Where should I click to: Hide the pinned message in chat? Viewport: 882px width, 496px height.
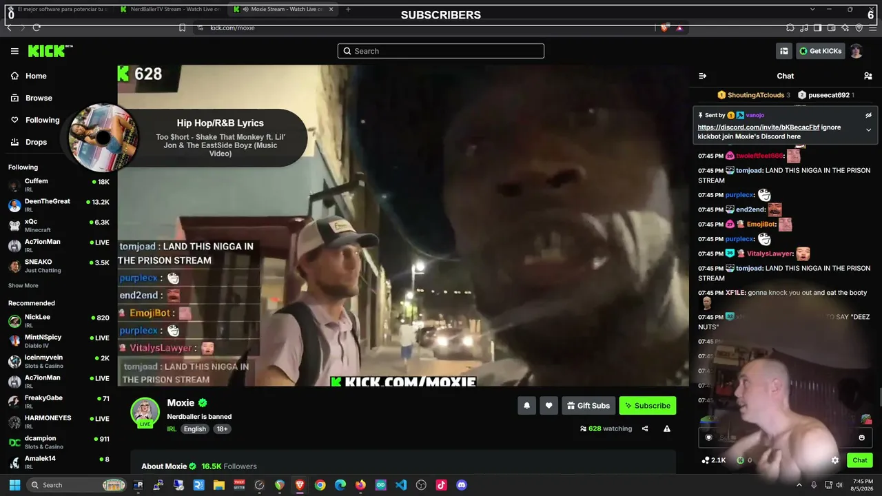click(868, 115)
